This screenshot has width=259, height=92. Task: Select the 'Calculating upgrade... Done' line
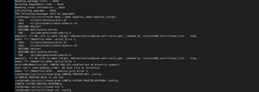click(x=35, y=11)
